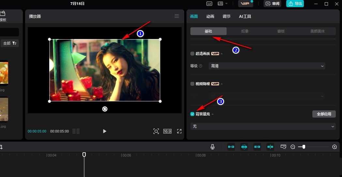Enable the 超清画质 checkbox
The image size is (342, 177).
(192, 54)
